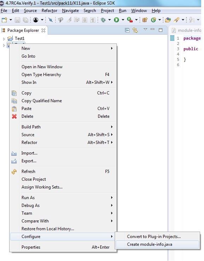This screenshot has width=204, height=261.
Task: Open the File menu
Action: click(x=4, y=11)
